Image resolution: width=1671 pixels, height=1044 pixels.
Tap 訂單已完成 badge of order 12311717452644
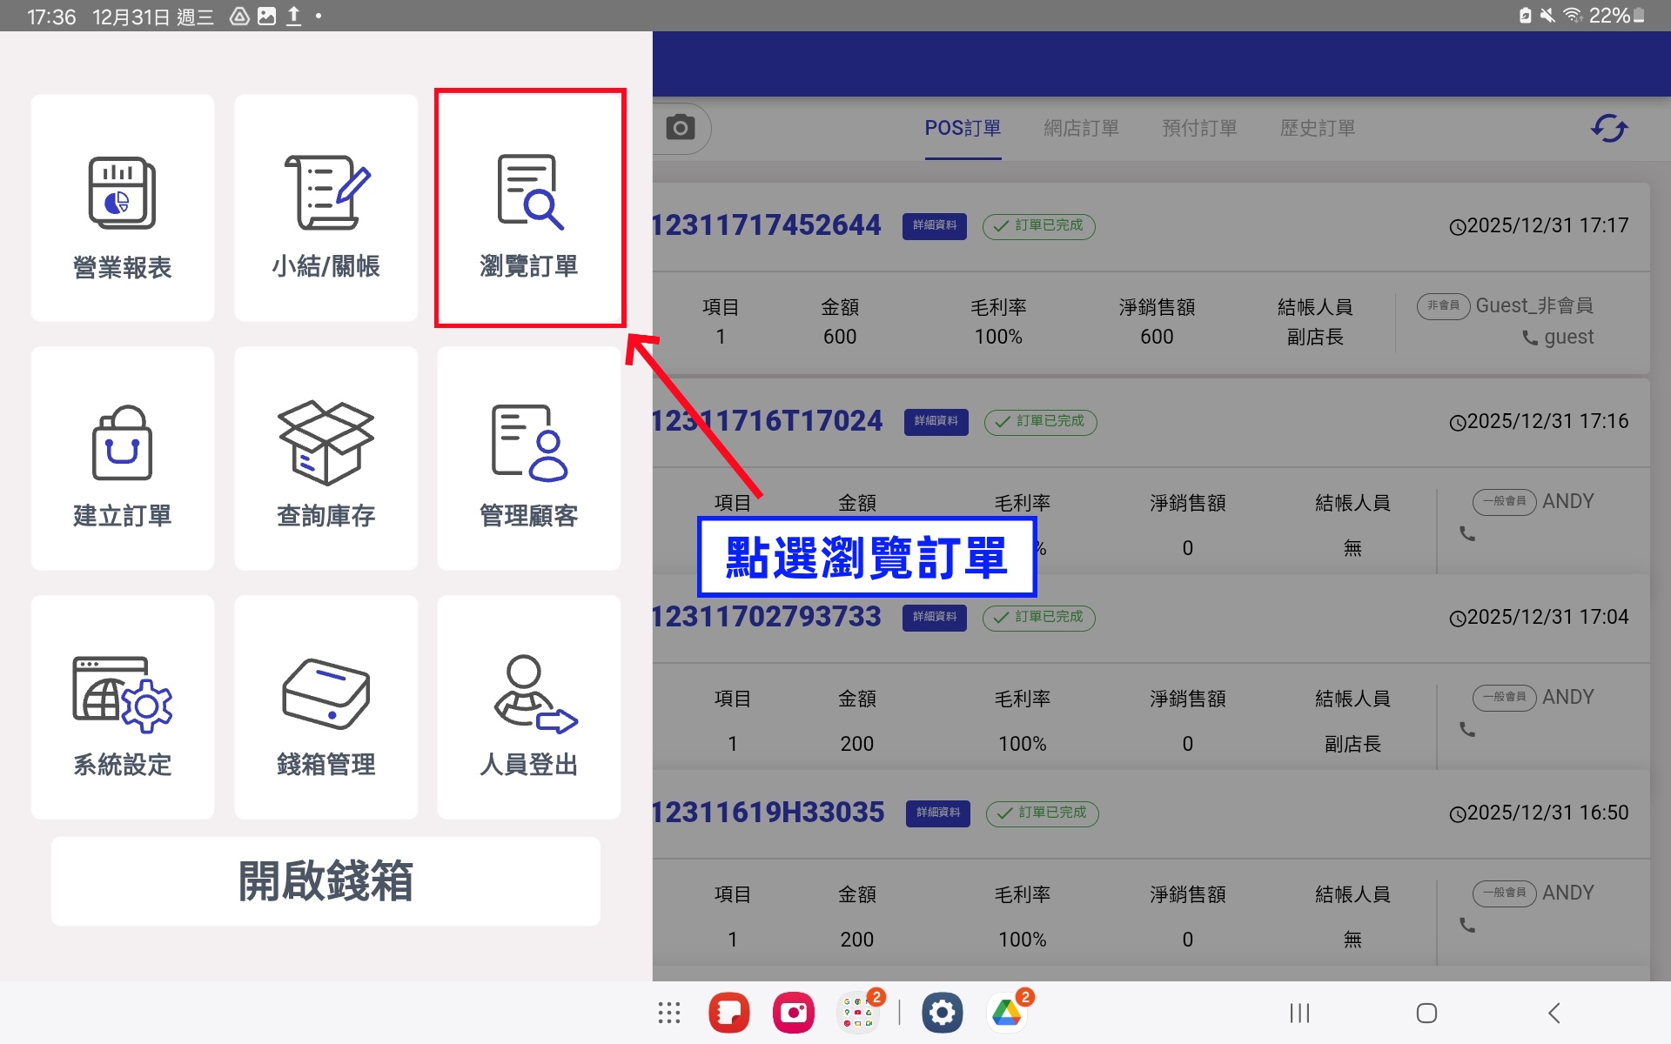coord(1039,226)
